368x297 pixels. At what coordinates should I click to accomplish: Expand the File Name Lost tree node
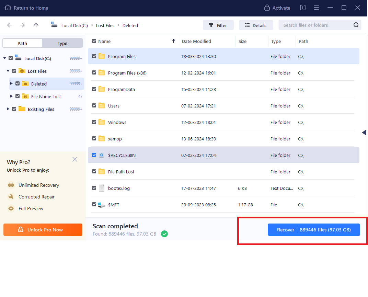(x=11, y=96)
